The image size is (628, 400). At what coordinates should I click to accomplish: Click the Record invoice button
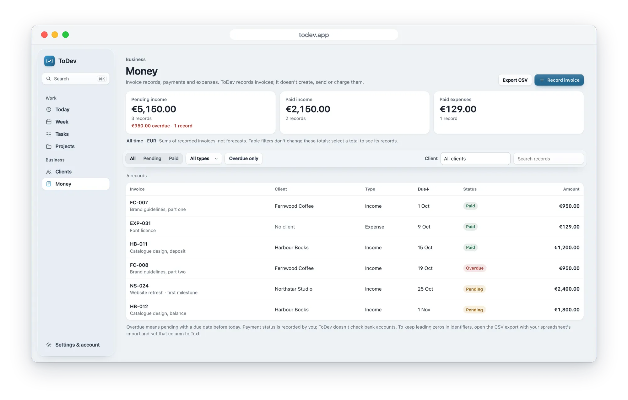point(559,80)
